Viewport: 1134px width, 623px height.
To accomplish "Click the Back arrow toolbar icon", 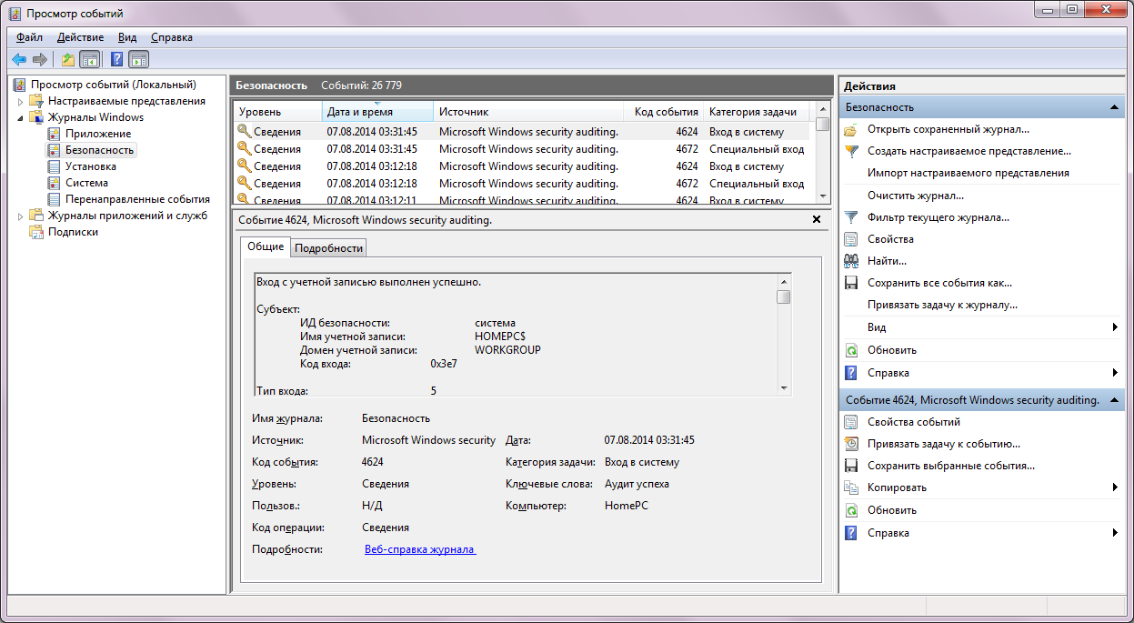I will [19, 60].
